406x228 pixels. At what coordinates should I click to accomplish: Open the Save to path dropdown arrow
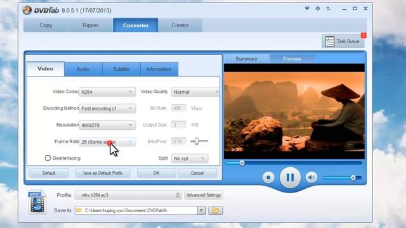coord(202,210)
